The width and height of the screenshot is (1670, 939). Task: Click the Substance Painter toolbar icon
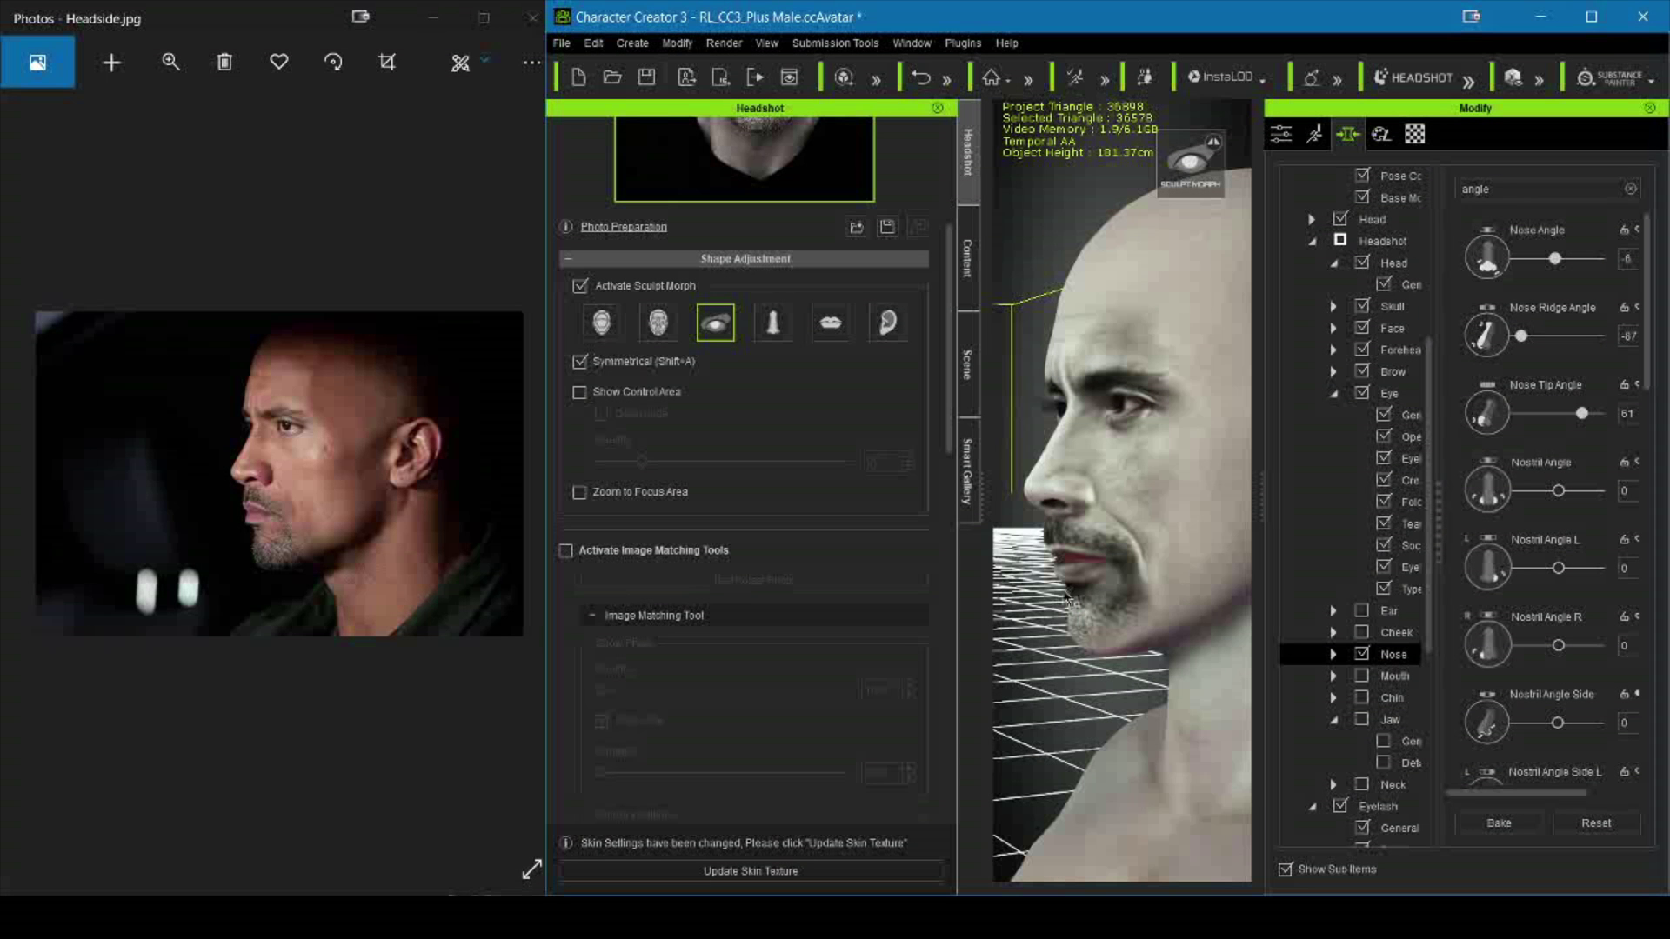[1610, 78]
